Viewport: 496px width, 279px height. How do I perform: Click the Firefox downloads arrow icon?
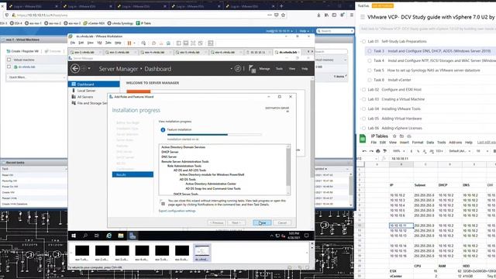coord(319,15)
